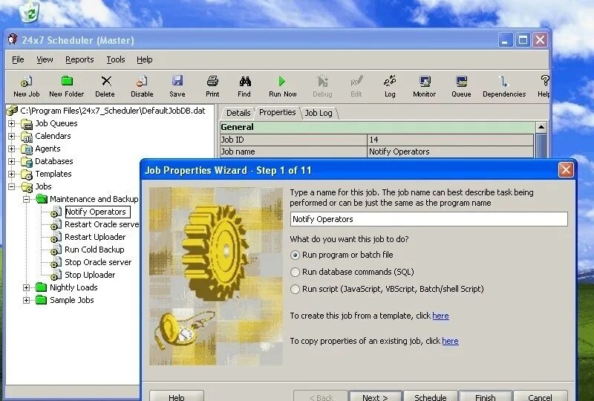
Task: Switch to the Details tab
Action: click(238, 113)
